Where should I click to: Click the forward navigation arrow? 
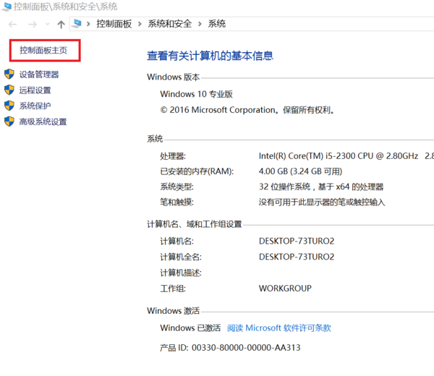pyautogui.click(x=31, y=24)
